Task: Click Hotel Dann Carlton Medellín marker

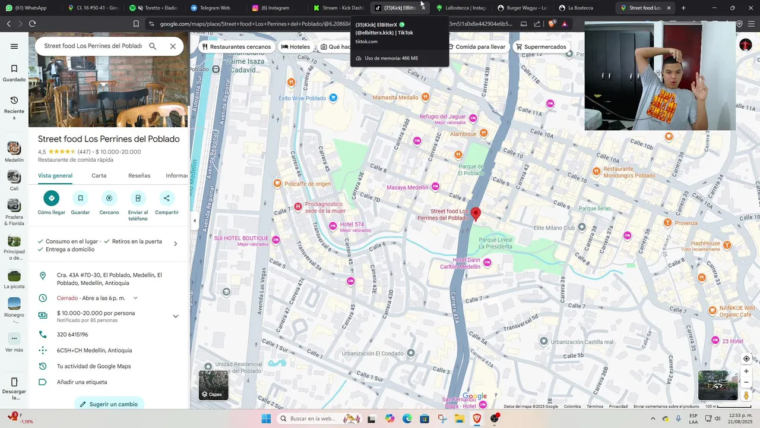Action: pyautogui.click(x=487, y=262)
